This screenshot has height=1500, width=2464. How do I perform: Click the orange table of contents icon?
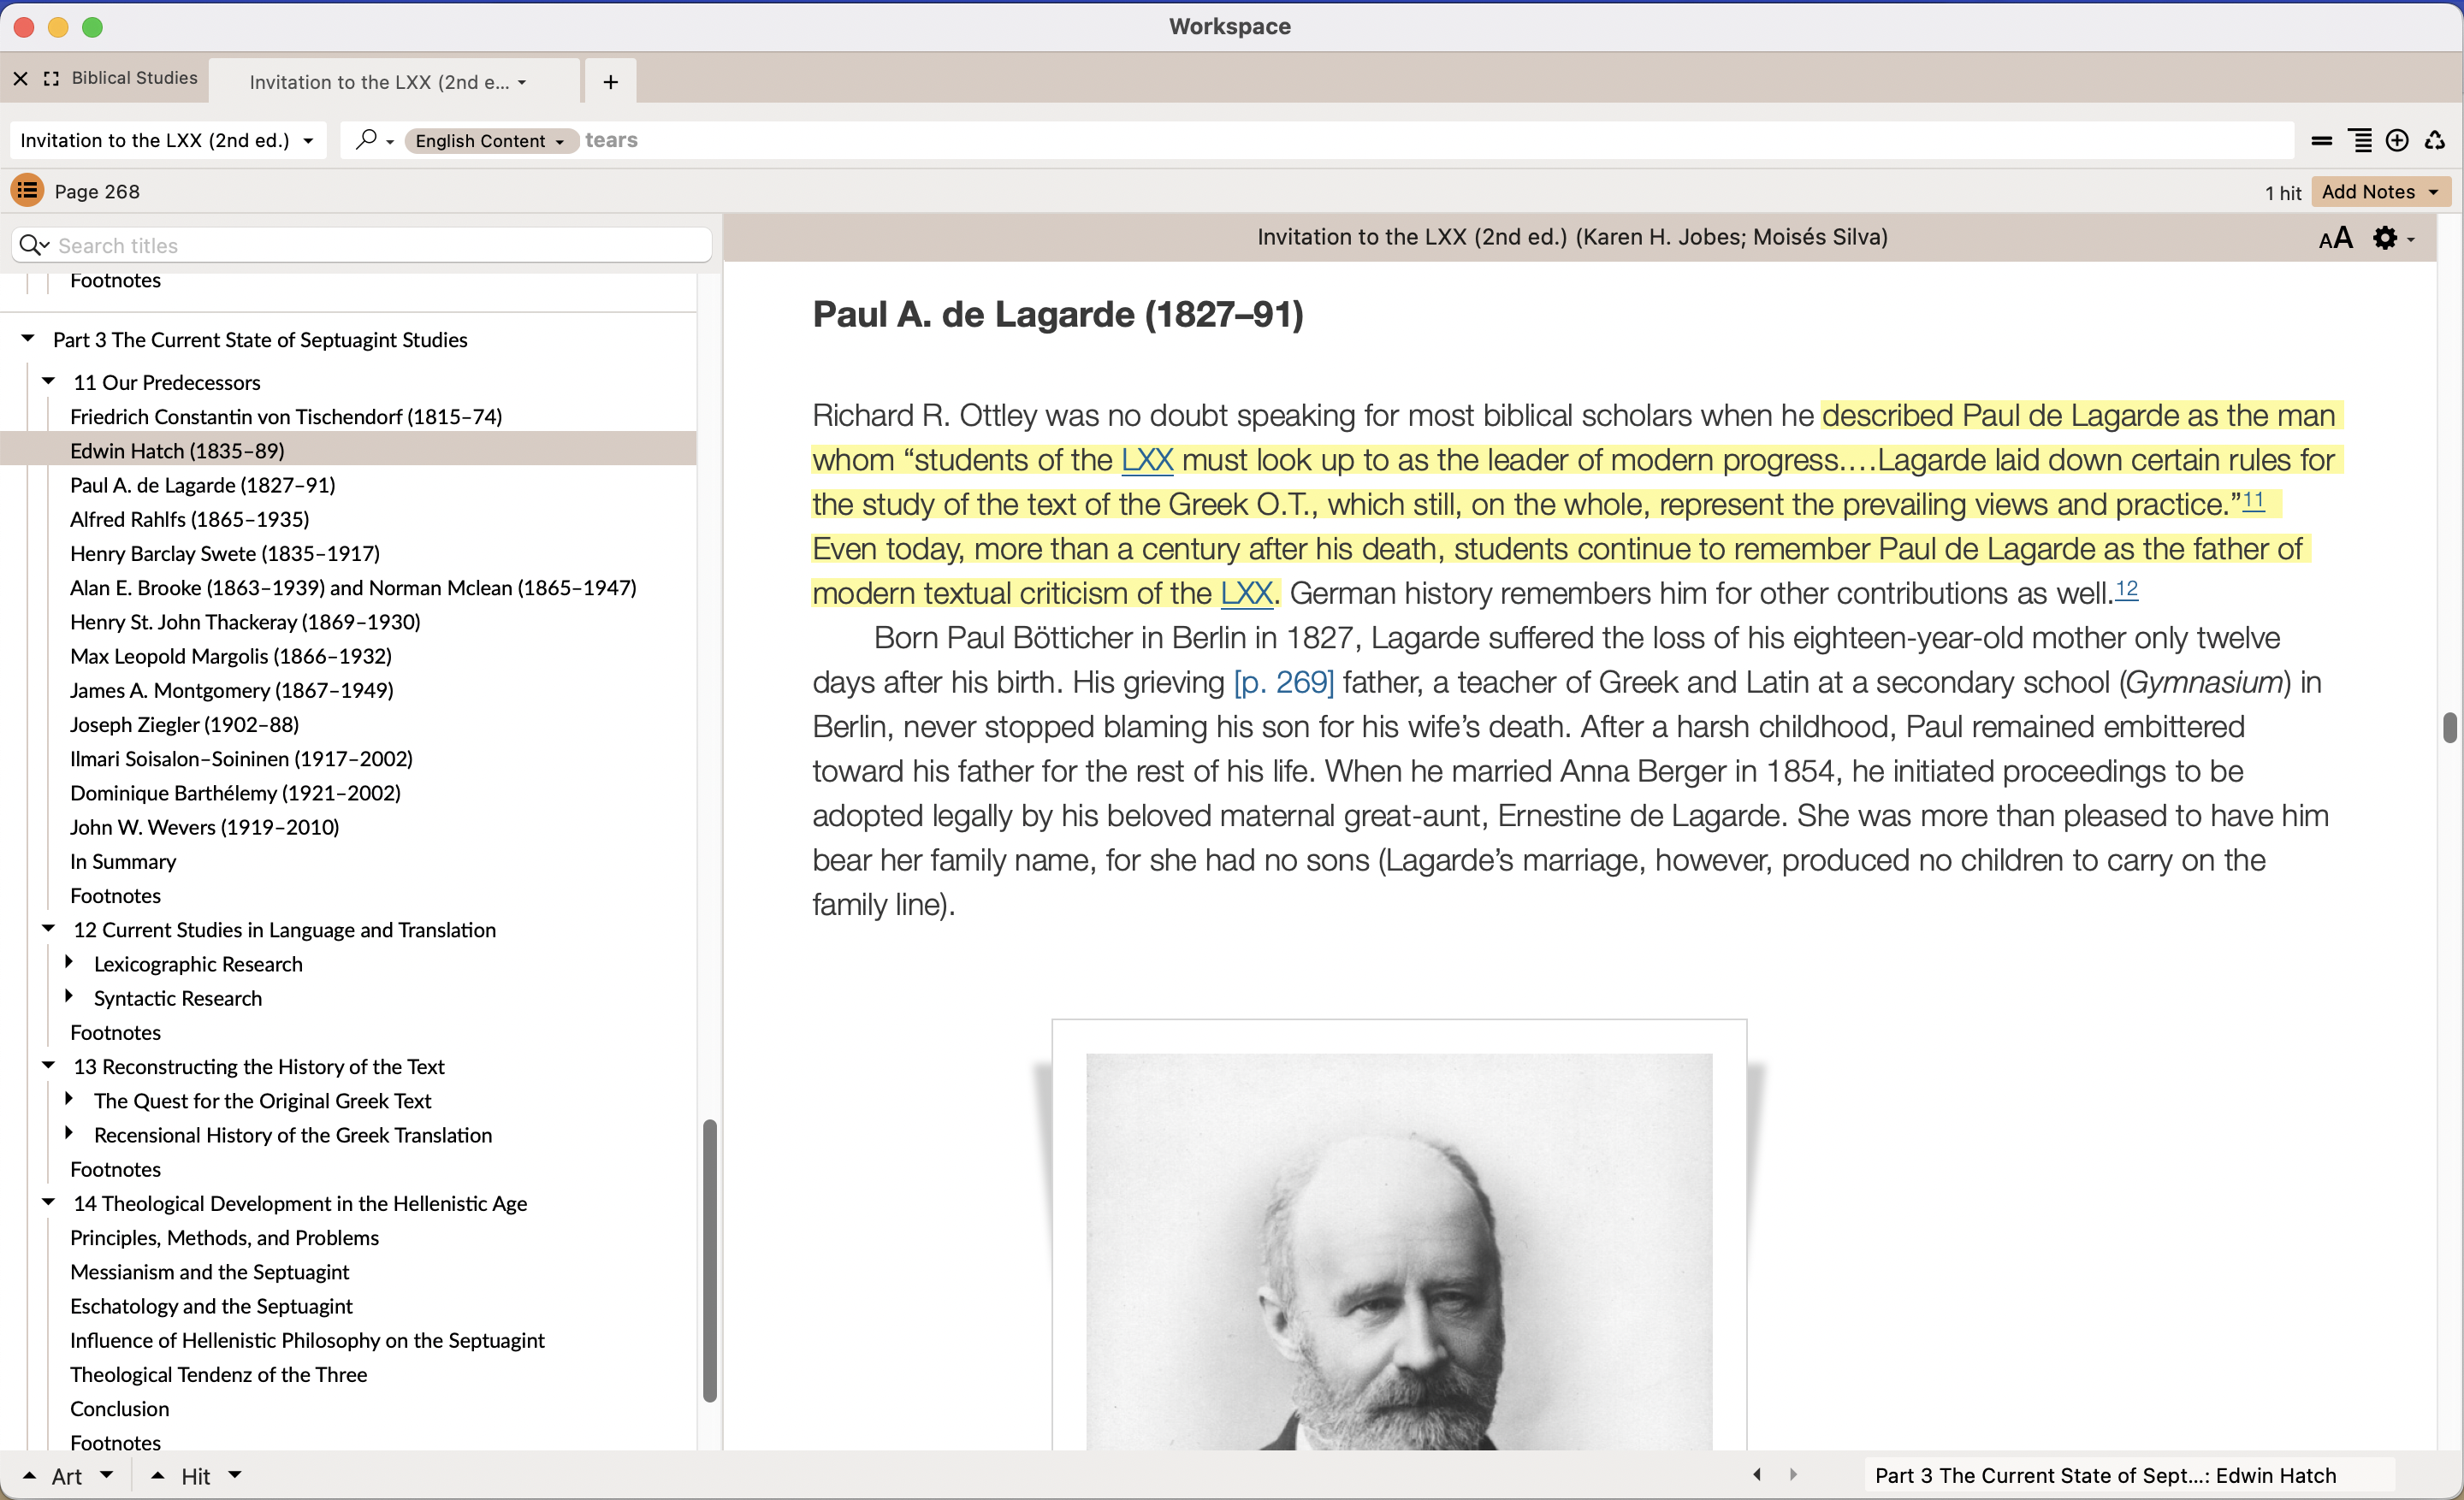pos(27,190)
